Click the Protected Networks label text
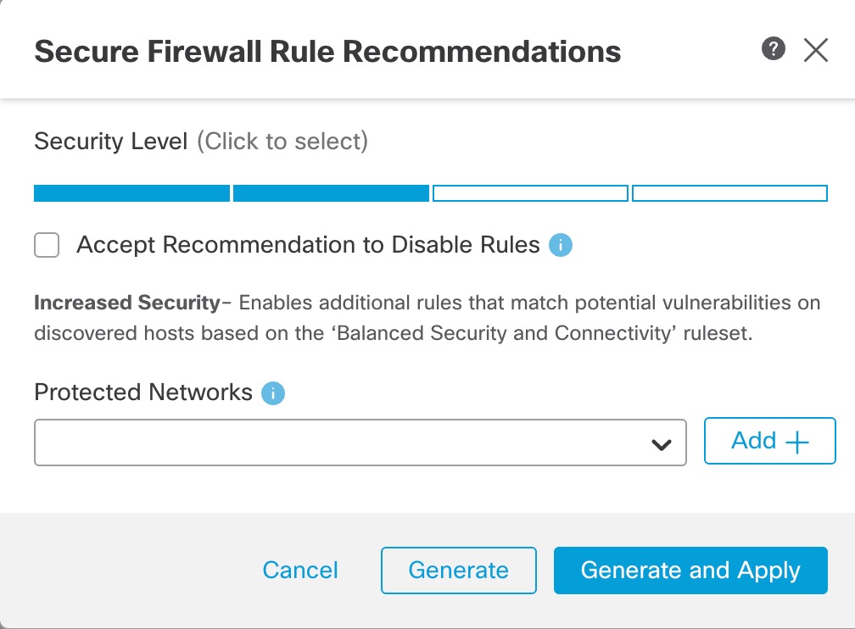855x629 pixels. coord(143,392)
